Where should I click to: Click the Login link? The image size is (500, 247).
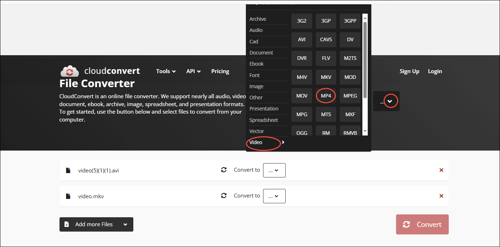pos(435,71)
